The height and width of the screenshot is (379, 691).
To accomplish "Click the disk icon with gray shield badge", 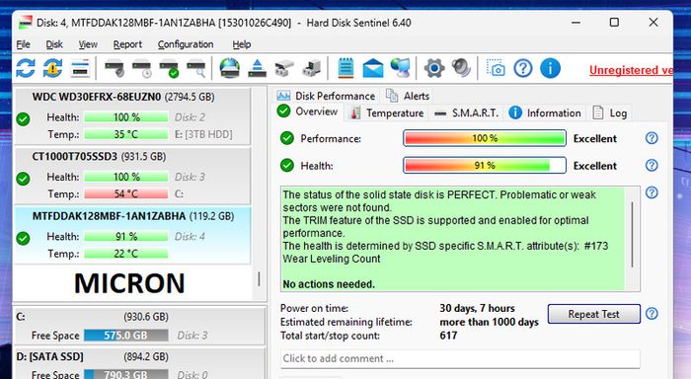I will (115, 69).
